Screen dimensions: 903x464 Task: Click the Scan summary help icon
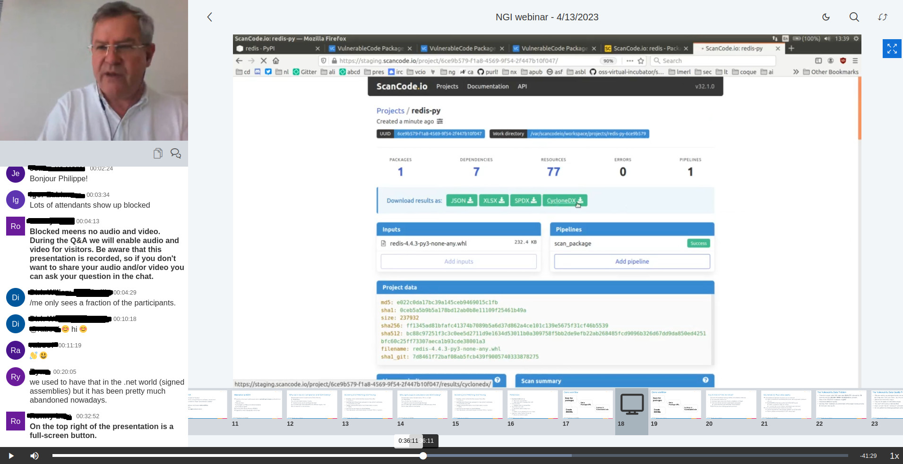point(705,380)
